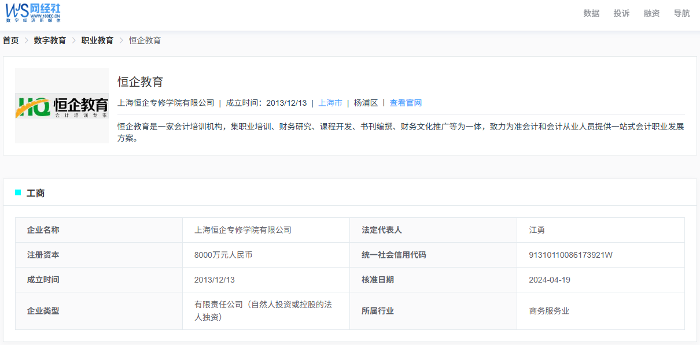Click the 恒企教育 company logo image

[x=62, y=106]
